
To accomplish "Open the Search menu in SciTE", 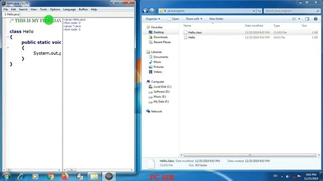I will 23,10.
